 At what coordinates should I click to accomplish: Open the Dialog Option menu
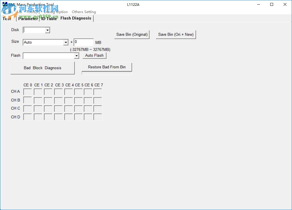pos(56,12)
